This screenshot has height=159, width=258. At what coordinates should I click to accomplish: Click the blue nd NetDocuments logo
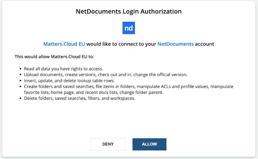pyautogui.click(x=129, y=28)
